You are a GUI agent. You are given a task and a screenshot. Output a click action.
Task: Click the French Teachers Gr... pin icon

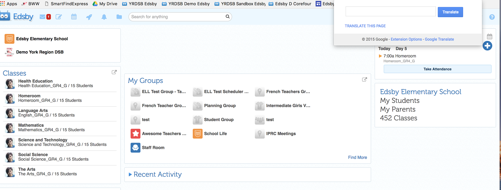coord(260,92)
